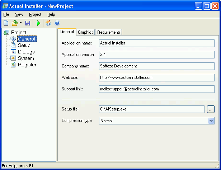Screen dimensions: 221x170
Task: Click the 'Application version:' label
Action: click(x=78, y=55)
